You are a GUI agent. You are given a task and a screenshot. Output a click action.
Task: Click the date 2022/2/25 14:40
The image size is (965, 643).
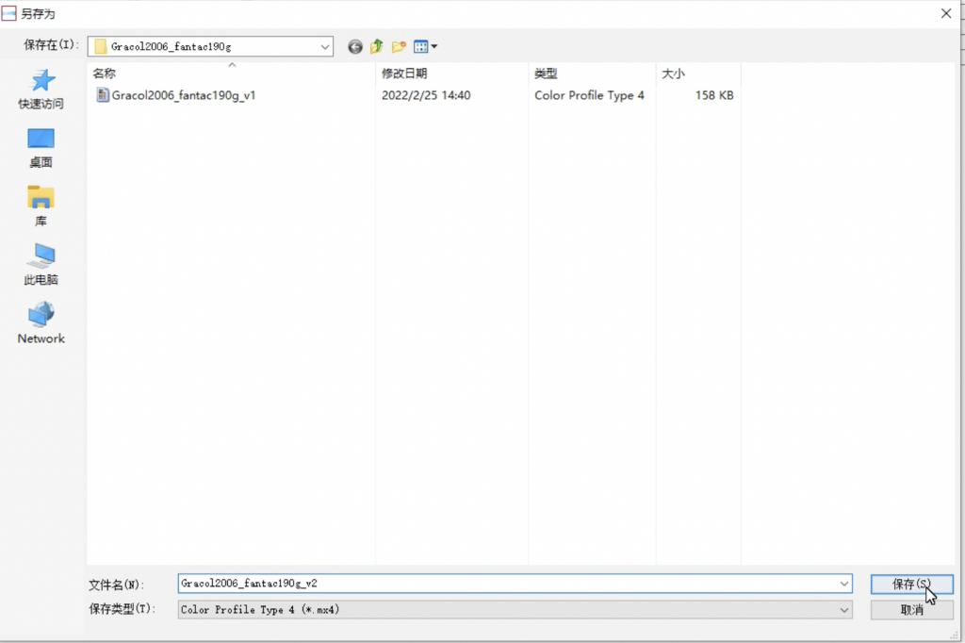click(426, 95)
